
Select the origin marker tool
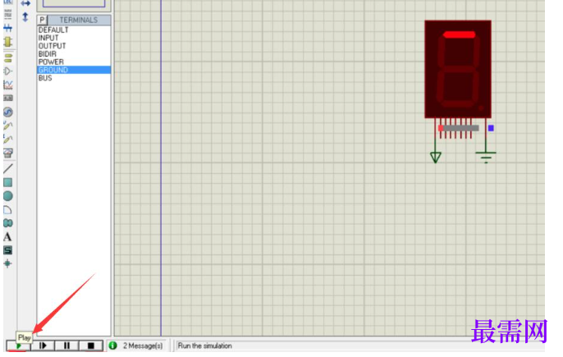(7, 263)
